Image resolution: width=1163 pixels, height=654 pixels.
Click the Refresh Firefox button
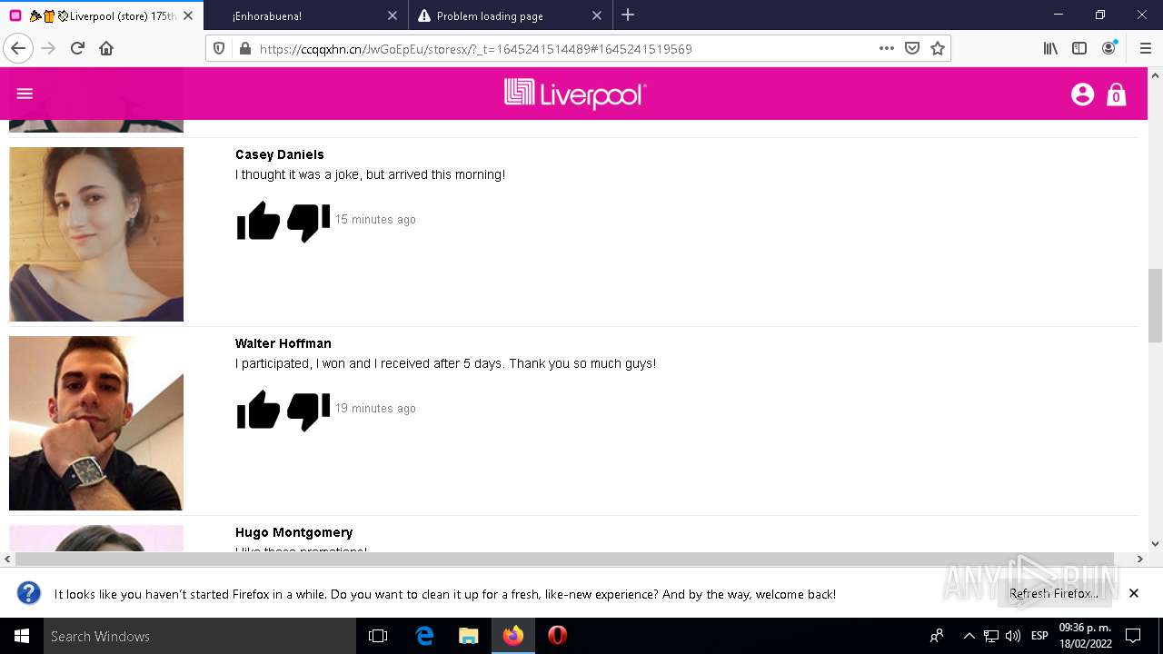(1054, 593)
